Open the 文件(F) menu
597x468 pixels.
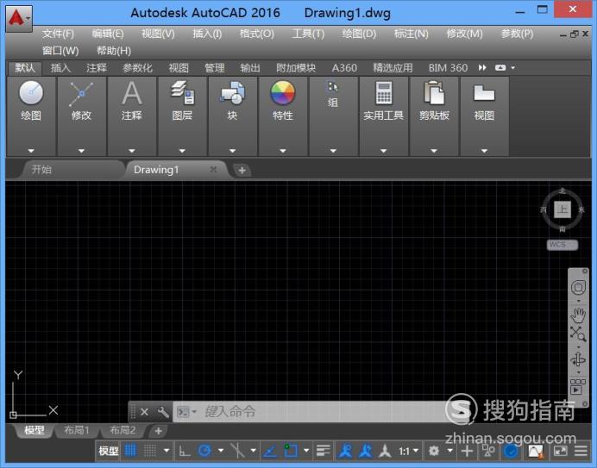(x=58, y=34)
